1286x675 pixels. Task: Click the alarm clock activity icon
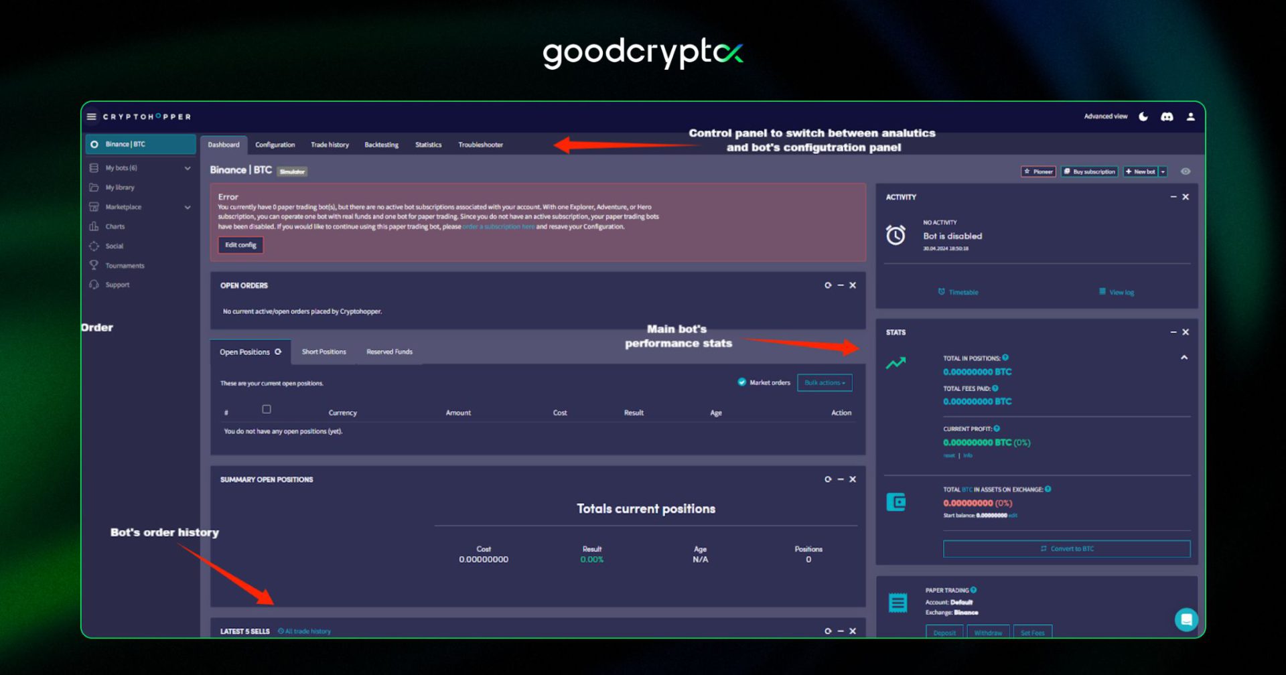pyautogui.click(x=896, y=234)
